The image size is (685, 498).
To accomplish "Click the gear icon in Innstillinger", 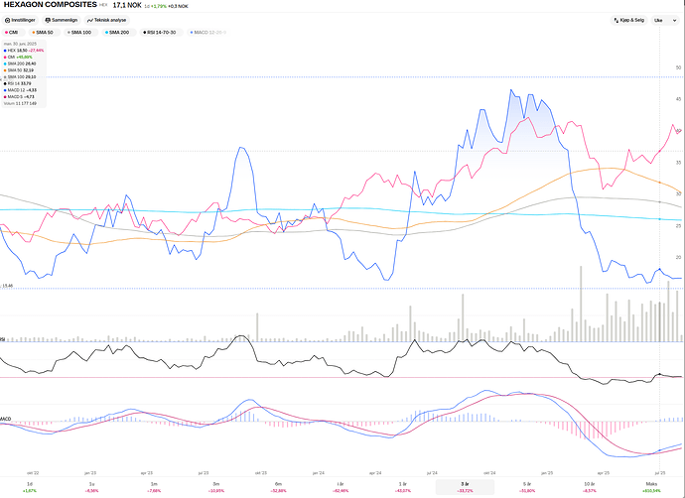I will pyautogui.click(x=7, y=20).
